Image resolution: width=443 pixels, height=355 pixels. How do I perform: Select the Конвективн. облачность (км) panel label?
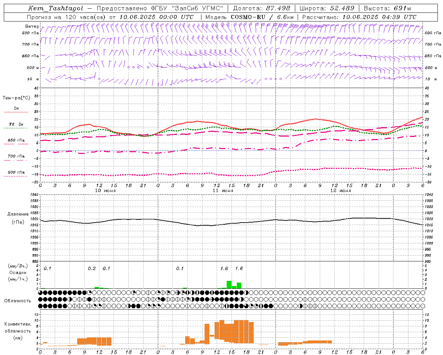pos(18,331)
